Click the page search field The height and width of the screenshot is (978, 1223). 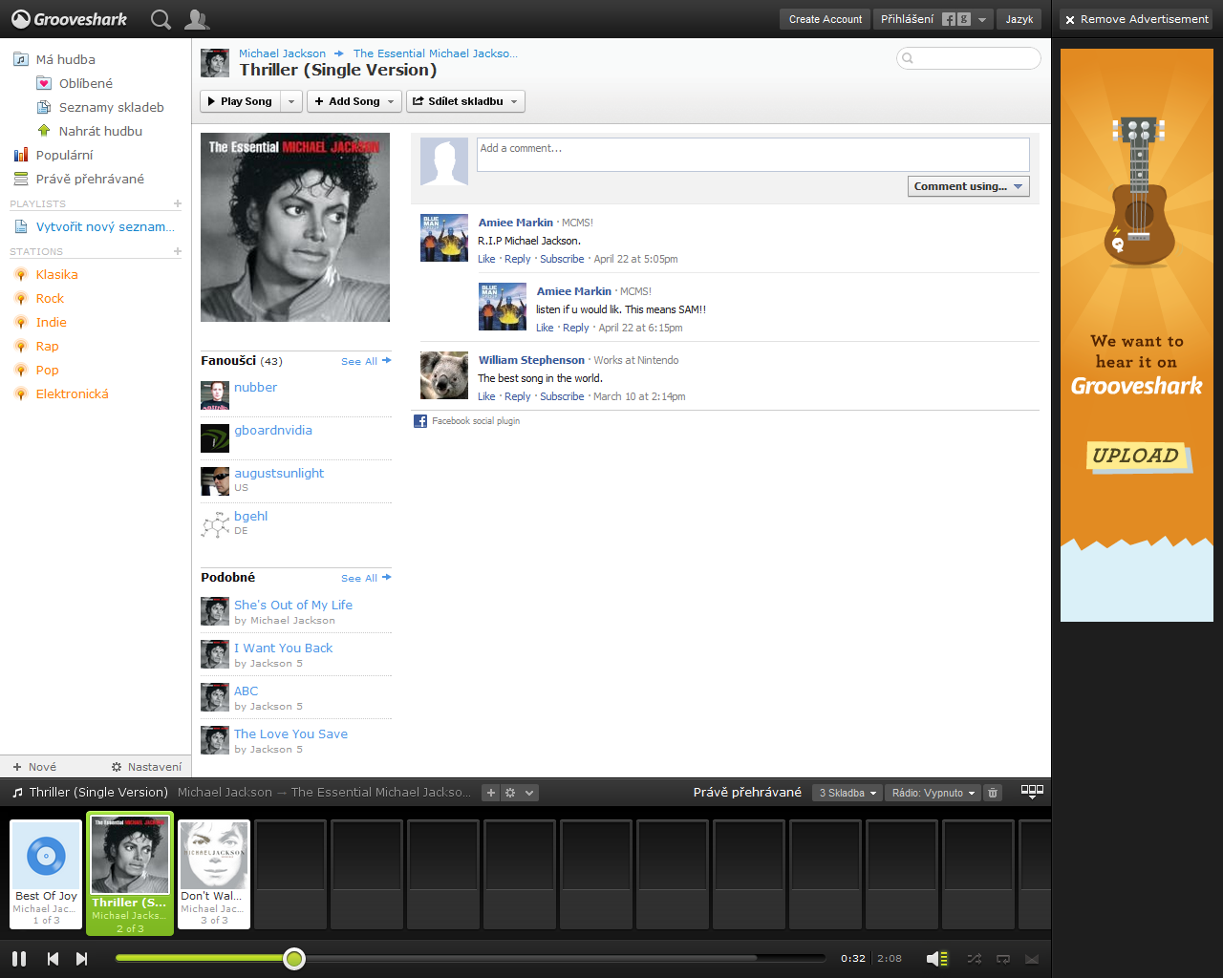(969, 58)
